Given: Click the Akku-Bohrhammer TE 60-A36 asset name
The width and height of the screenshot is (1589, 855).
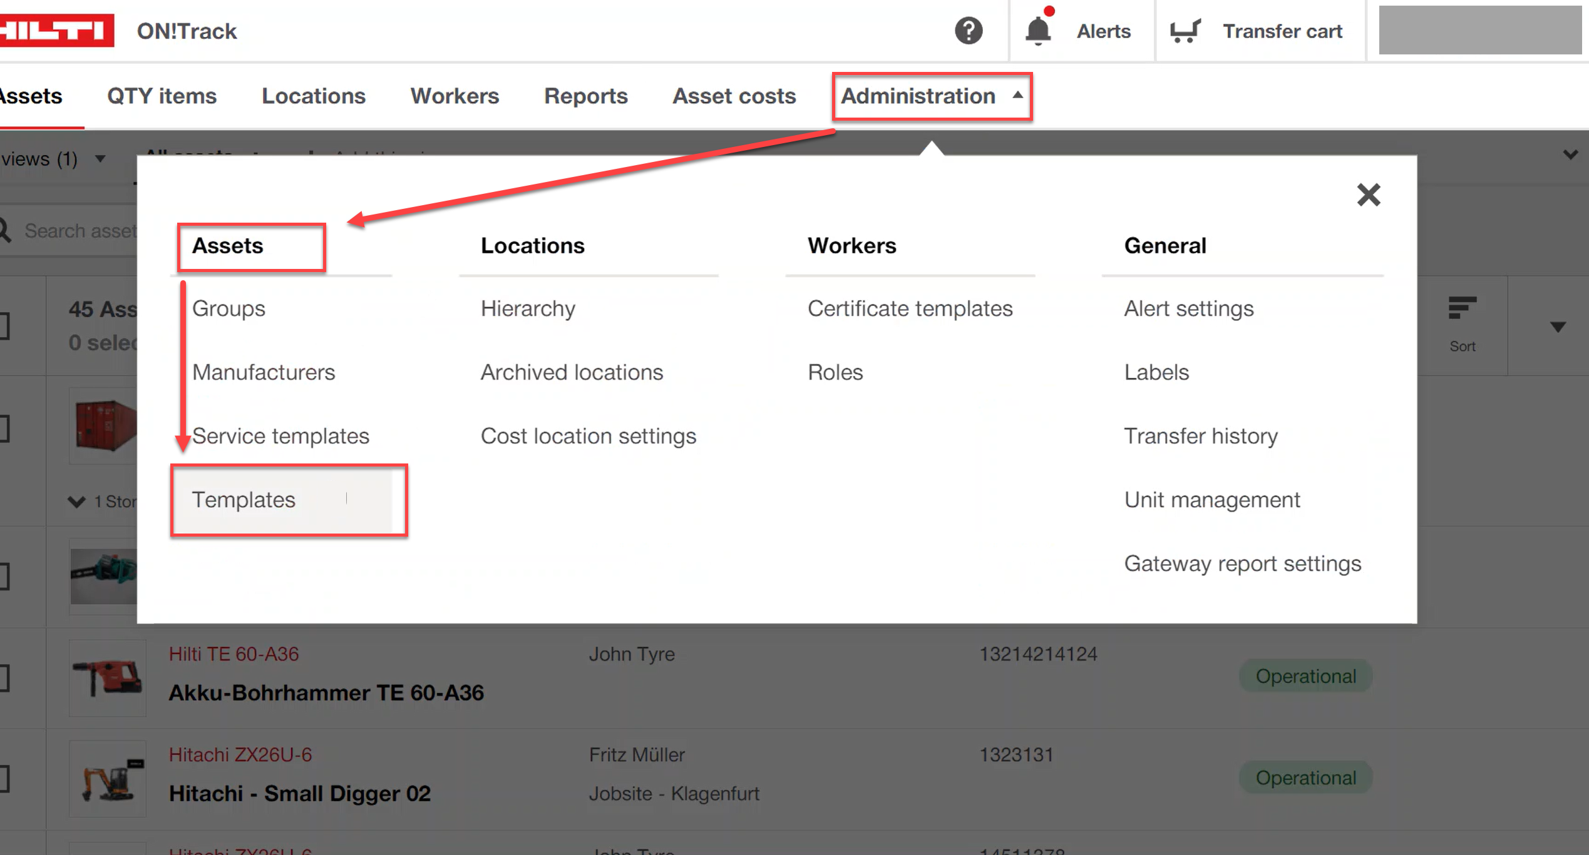Looking at the screenshot, I should [x=326, y=692].
